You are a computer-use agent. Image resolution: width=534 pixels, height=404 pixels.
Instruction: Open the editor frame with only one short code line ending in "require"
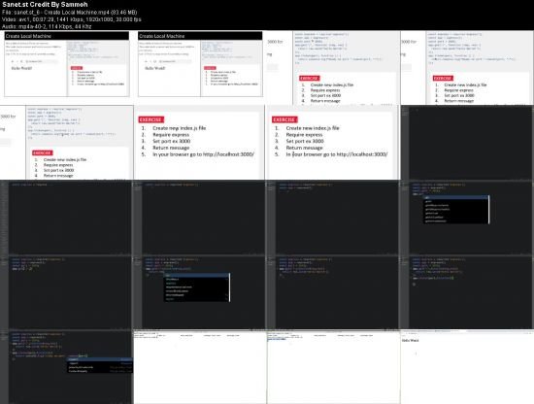click(x=66, y=218)
